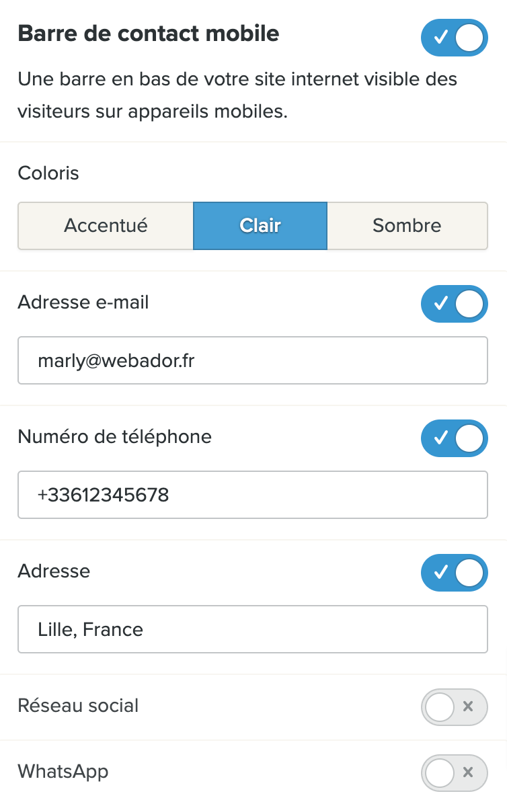Select the Accentué color option
Viewport: 507px width, 804px height.
pos(106,225)
